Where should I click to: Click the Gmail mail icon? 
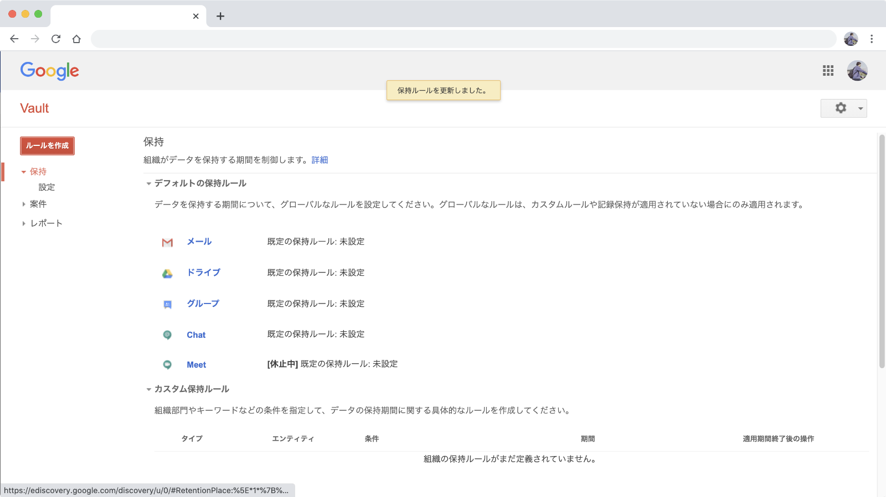tap(167, 243)
